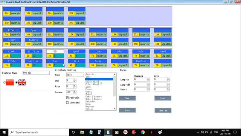Open File Explorer from the taskbar

click(82, 132)
